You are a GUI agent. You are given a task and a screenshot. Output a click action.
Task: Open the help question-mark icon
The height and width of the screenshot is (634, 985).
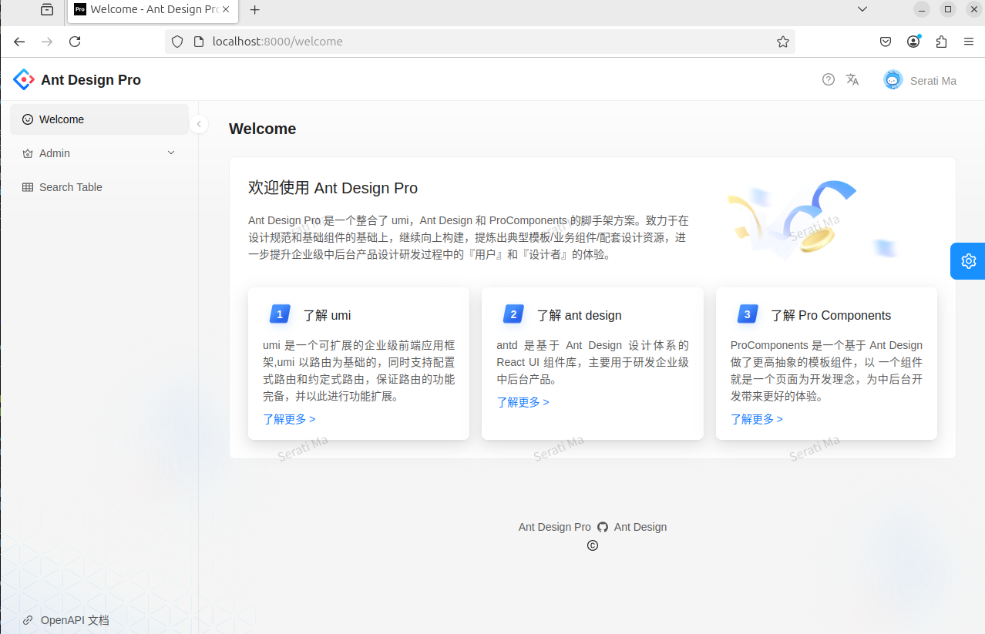point(829,79)
